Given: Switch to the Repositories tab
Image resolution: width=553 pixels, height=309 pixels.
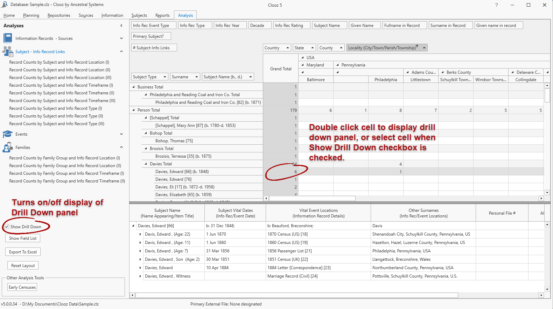Looking at the screenshot, I should tap(59, 15).
